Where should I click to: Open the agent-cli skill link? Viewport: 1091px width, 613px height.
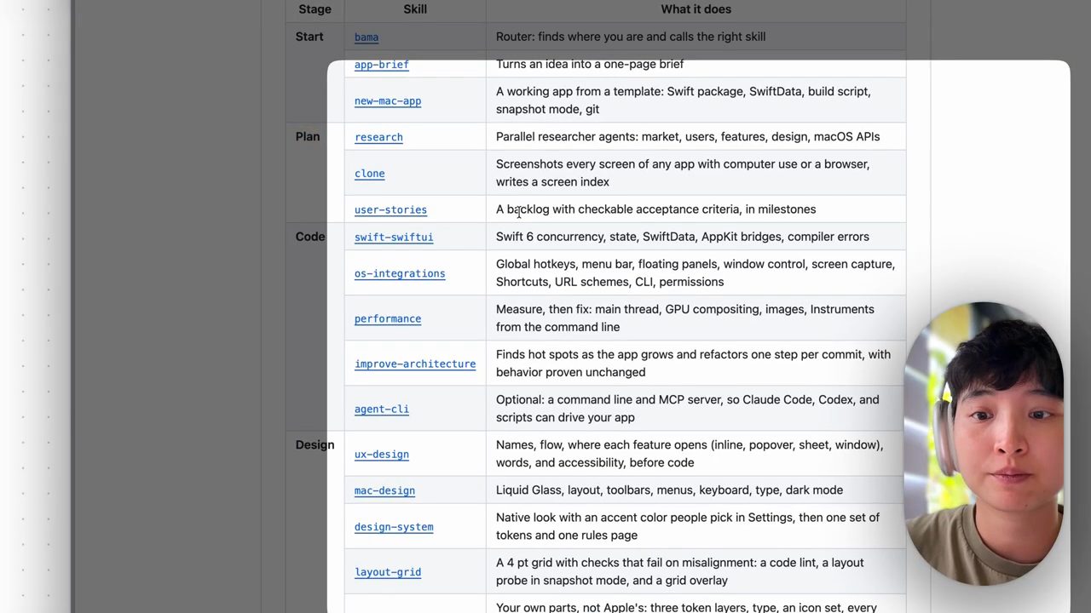[x=381, y=409]
